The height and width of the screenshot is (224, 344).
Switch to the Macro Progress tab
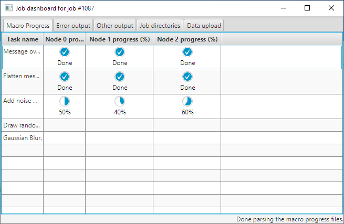click(x=28, y=25)
